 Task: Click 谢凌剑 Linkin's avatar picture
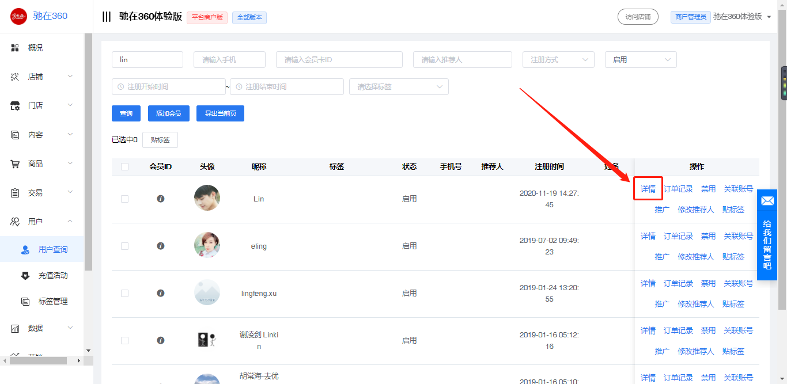tap(207, 340)
